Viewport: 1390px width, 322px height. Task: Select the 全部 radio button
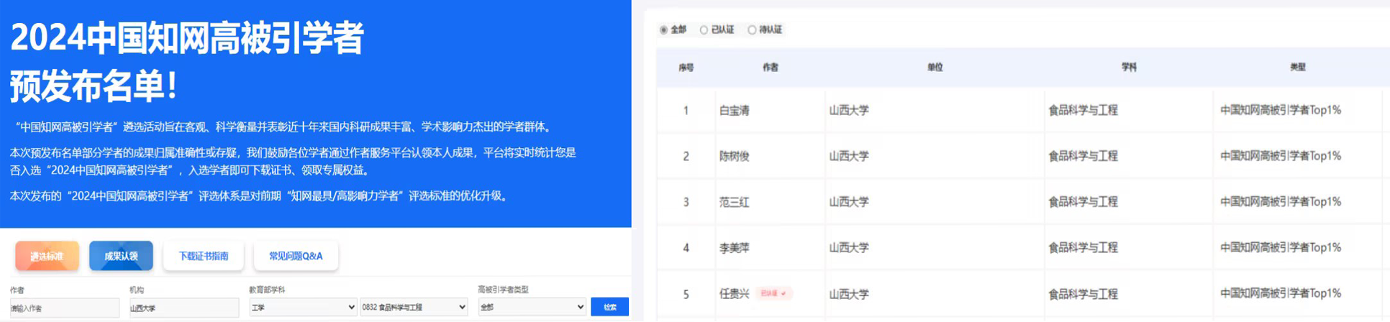pyautogui.click(x=663, y=30)
